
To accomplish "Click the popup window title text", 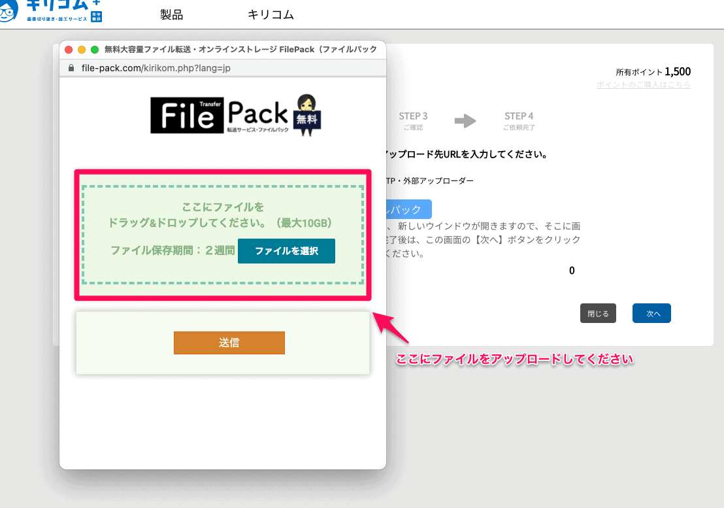I will coord(240,50).
